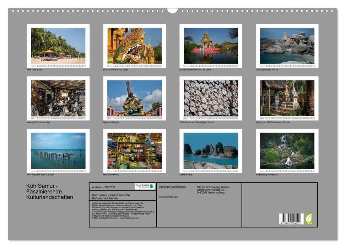The width and height of the screenshot is (345, 248).
Task: Open the Drache am Wat Plai Laem thumbnail
Action: point(132,45)
